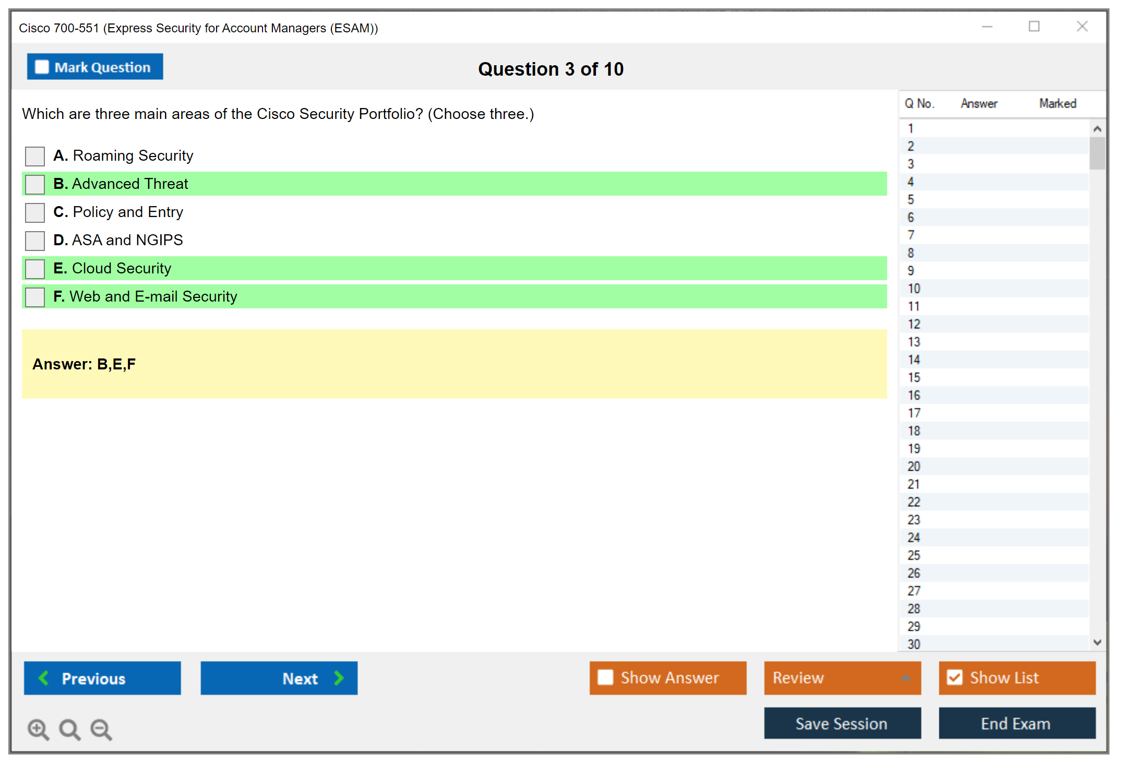Click the reset zoom magnifier icon
1122x767 pixels.
[x=69, y=729]
